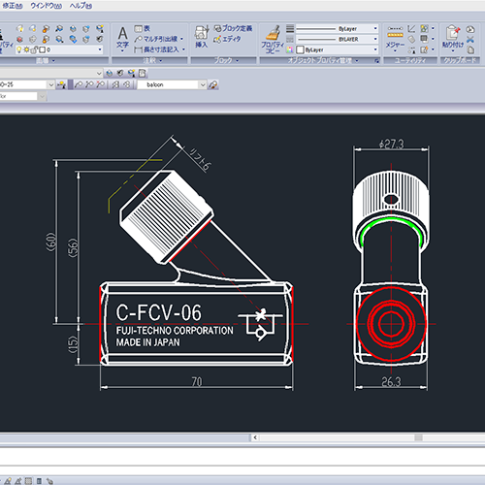
Task: Select the メジャー measure tool
Action: click(395, 38)
